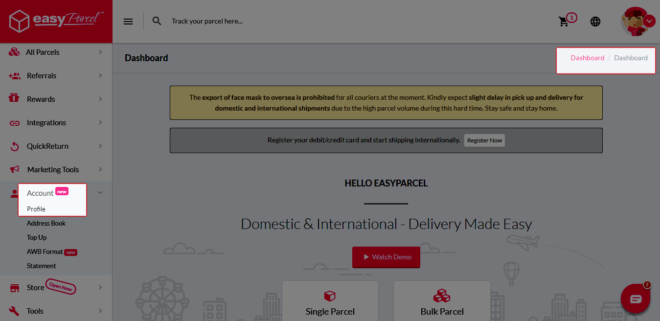Open the avatar dropdown arrow
This screenshot has height=321, width=660.
point(649,21)
